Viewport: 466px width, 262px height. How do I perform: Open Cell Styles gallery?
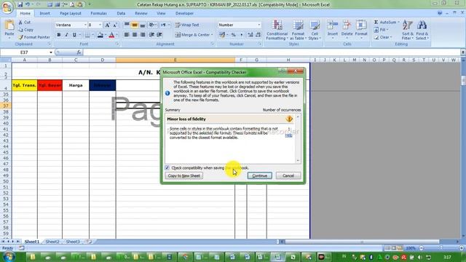coord(315,30)
